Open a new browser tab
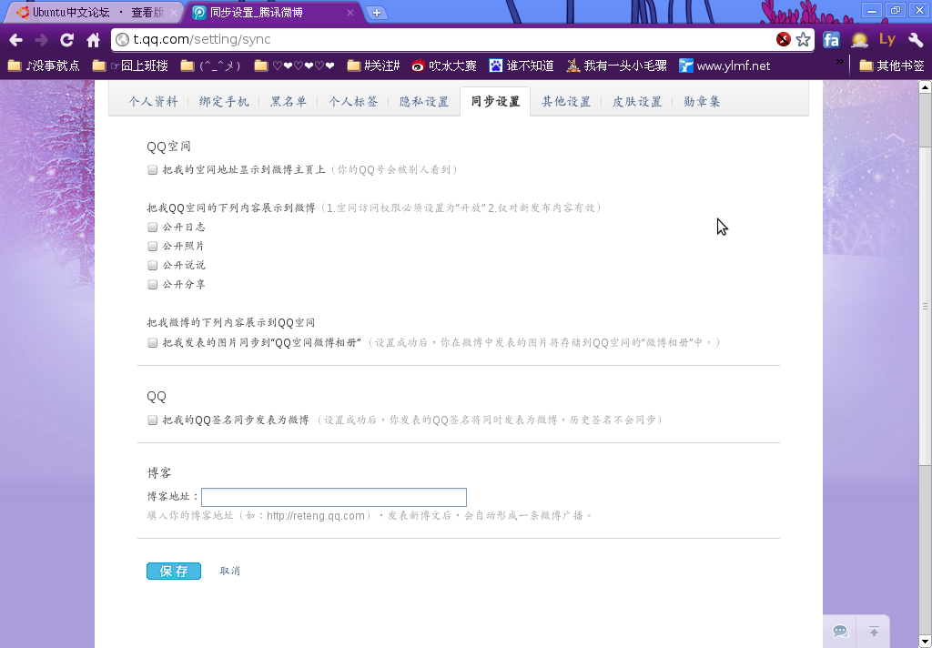 [376, 13]
